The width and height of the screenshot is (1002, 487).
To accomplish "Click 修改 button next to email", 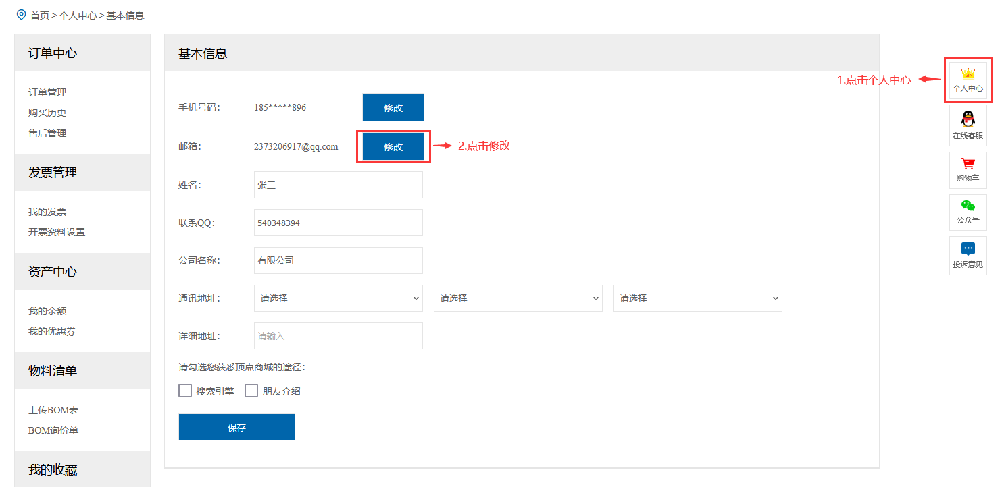I will [x=393, y=146].
